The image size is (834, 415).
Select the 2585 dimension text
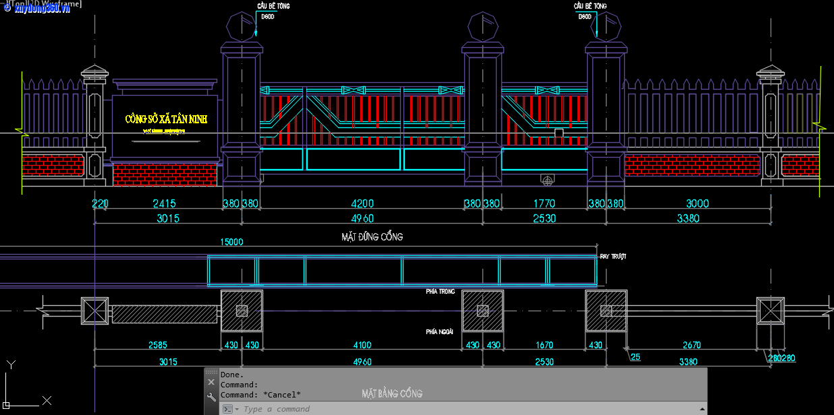tap(157, 346)
